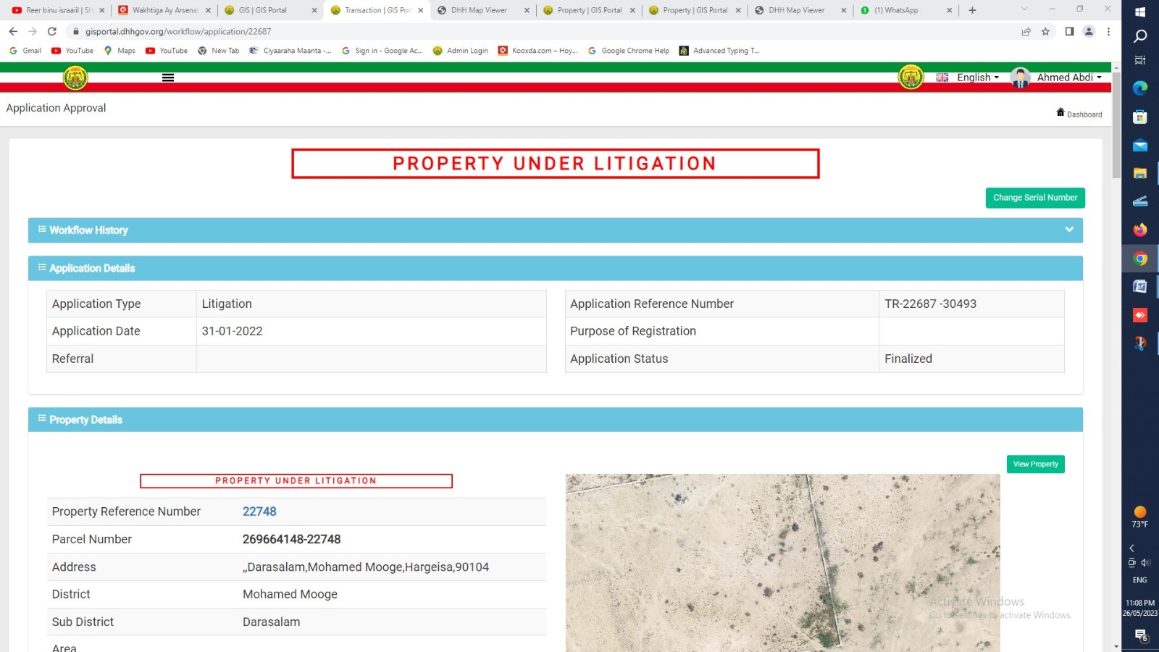
Task: Close the Transaction GIS Portal tab
Action: point(420,10)
